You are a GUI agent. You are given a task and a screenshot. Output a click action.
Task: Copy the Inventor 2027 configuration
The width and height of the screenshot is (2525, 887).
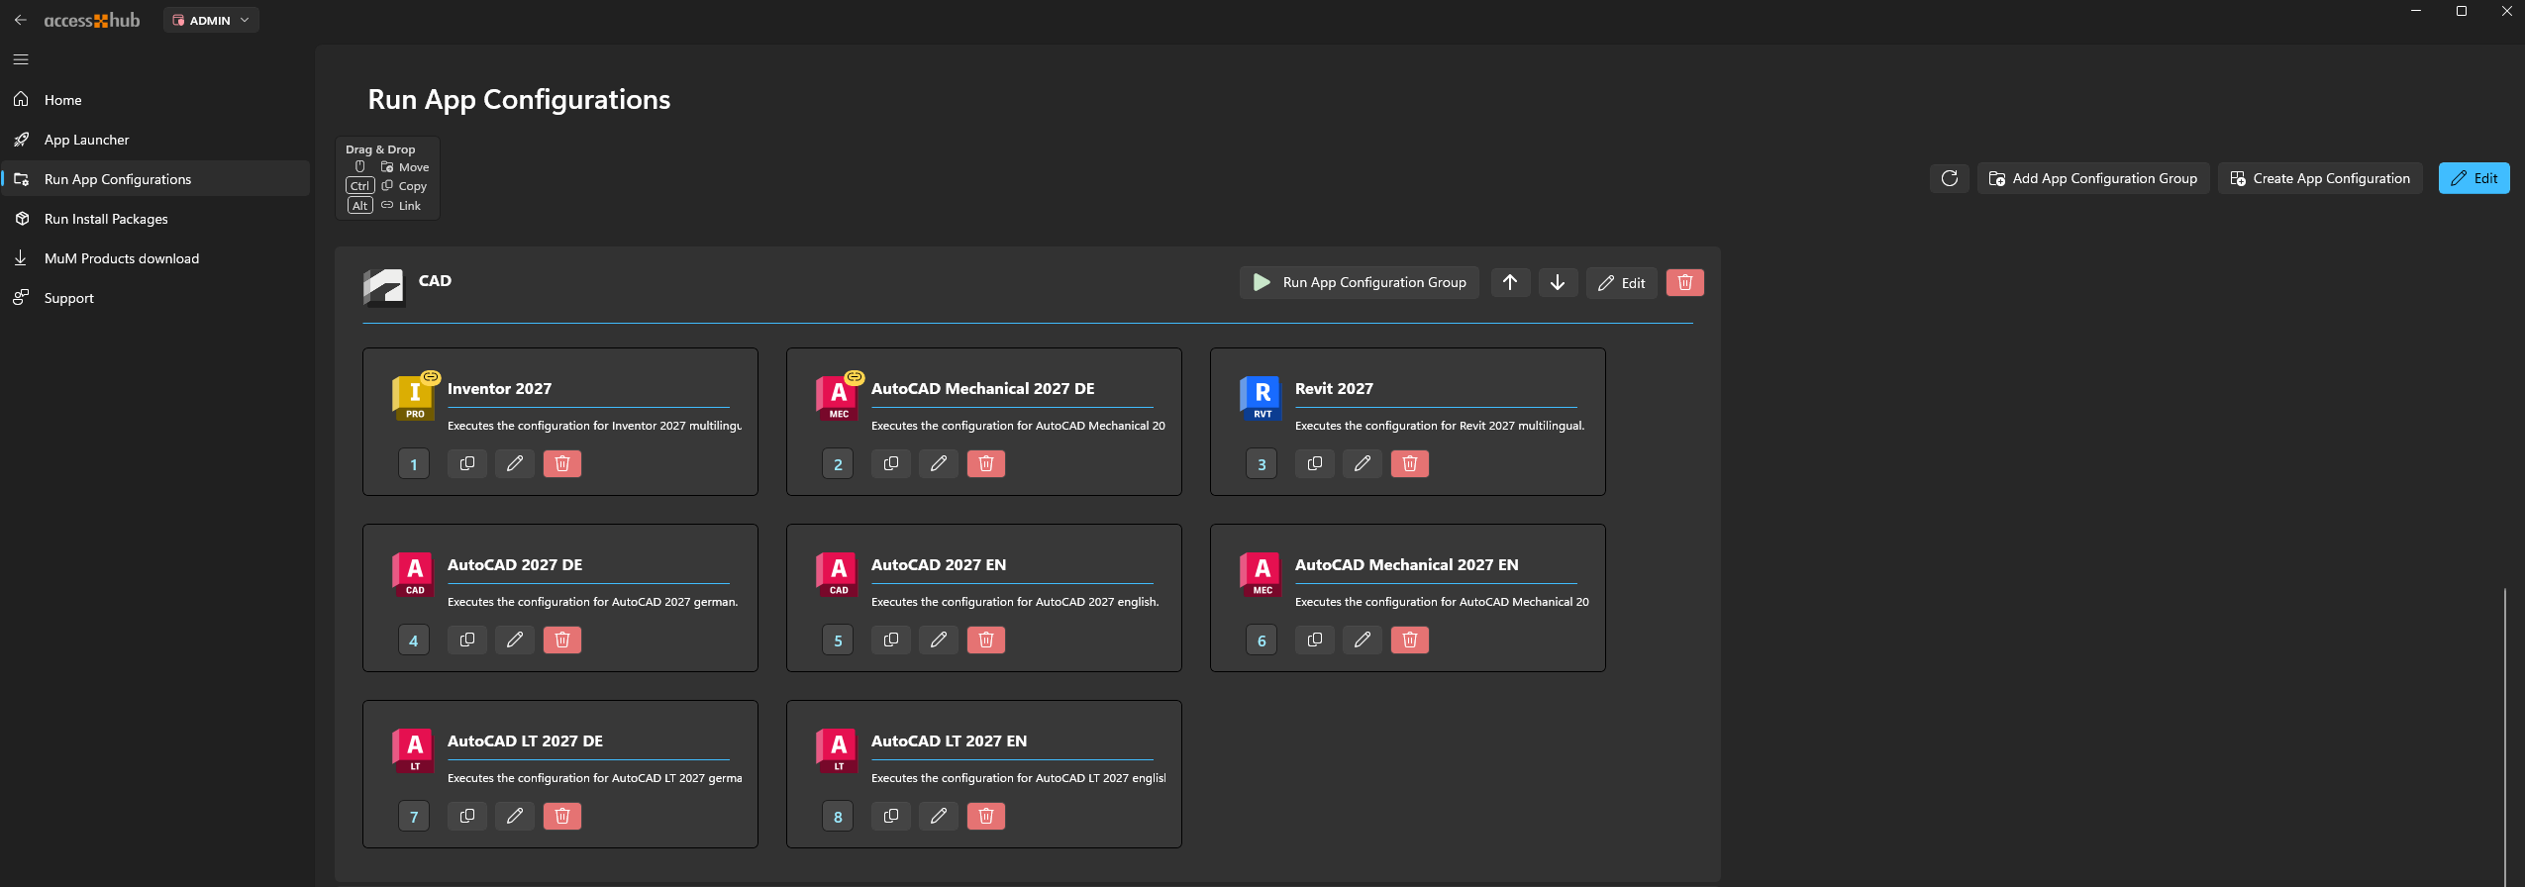pos(467,463)
